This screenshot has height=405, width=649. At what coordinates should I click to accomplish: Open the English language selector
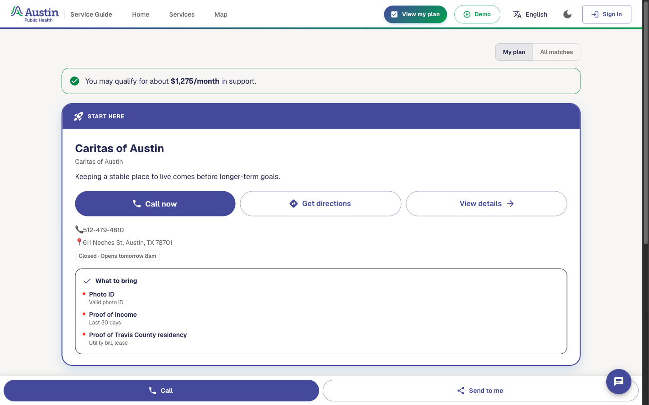[530, 14]
